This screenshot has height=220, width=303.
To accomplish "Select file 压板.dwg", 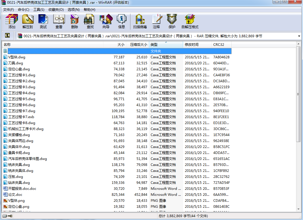I will 15,177.
